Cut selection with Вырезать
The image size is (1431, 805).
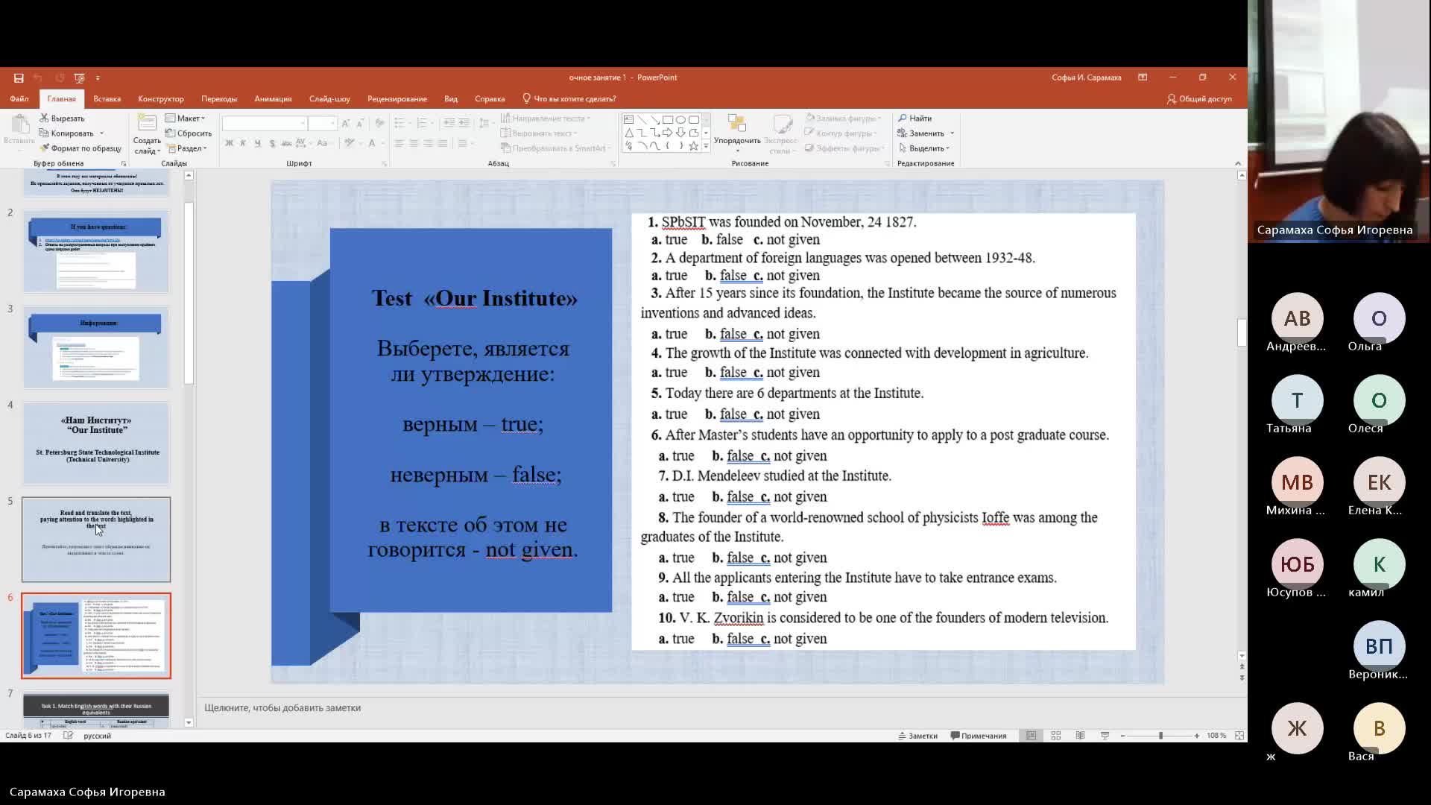tap(62, 119)
